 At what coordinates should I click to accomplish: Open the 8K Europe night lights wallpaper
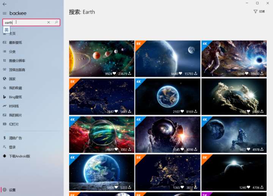168,173
